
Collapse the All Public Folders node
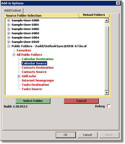pyautogui.click(x=14, y=55)
